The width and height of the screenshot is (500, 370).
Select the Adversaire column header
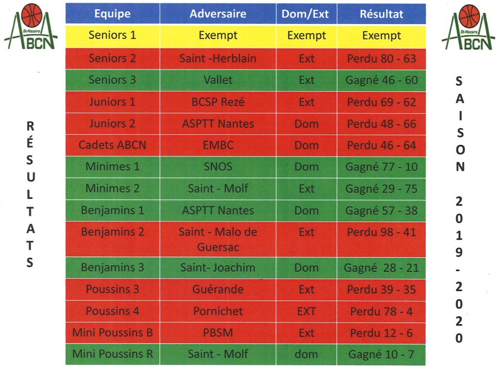(x=218, y=14)
